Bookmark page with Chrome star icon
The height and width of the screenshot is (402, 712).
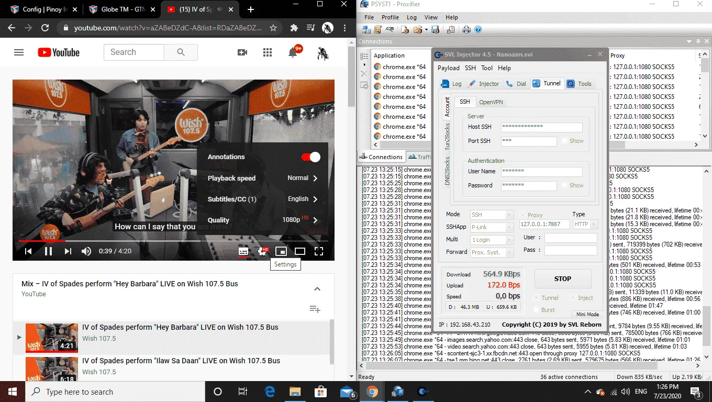[273, 28]
